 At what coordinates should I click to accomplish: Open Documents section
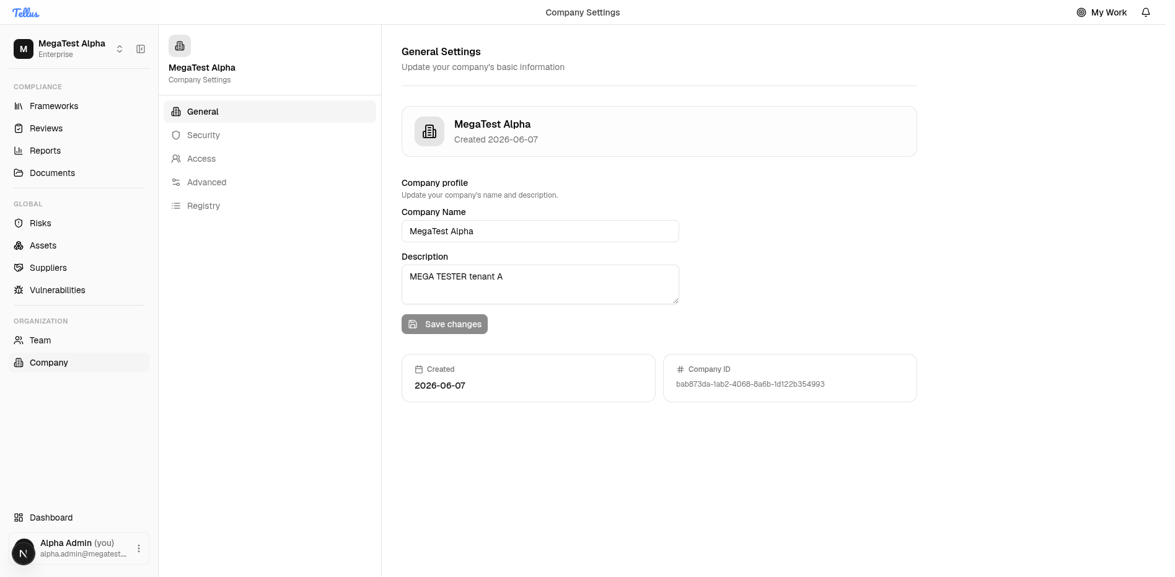pos(79,173)
